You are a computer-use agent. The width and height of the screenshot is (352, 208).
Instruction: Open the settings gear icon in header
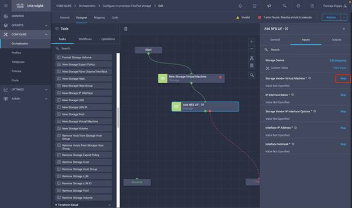[x=298, y=6]
